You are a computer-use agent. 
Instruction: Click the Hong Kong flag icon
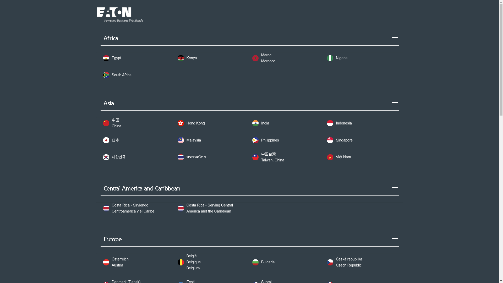click(x=181, y=123)
